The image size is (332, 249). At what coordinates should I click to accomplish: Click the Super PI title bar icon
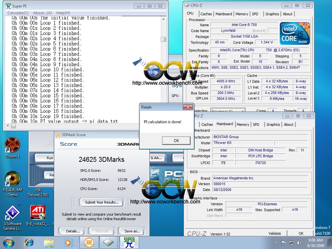(8, 6)
